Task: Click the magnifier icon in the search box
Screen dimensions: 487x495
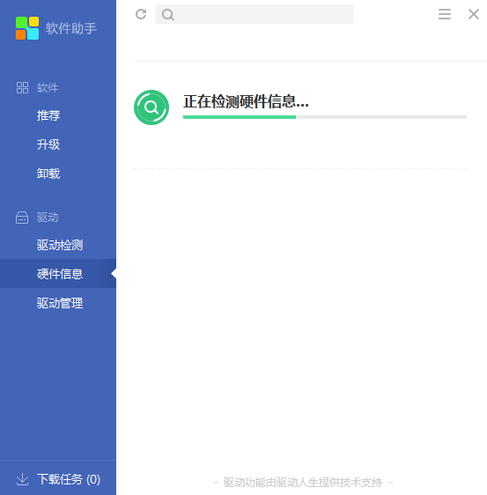Action: pos(167,14)
